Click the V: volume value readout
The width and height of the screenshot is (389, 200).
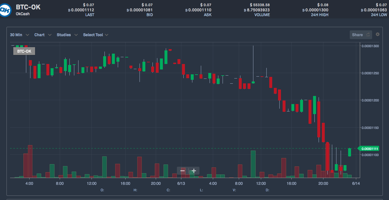coord(234,190)
